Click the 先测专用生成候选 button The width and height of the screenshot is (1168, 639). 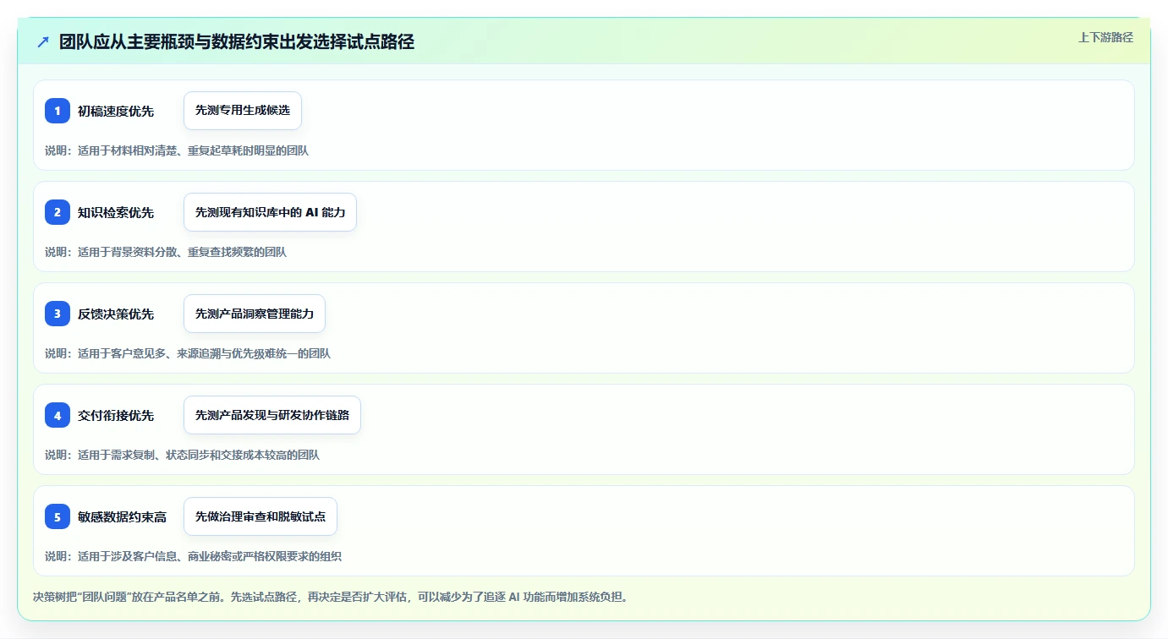click(243, 111)
